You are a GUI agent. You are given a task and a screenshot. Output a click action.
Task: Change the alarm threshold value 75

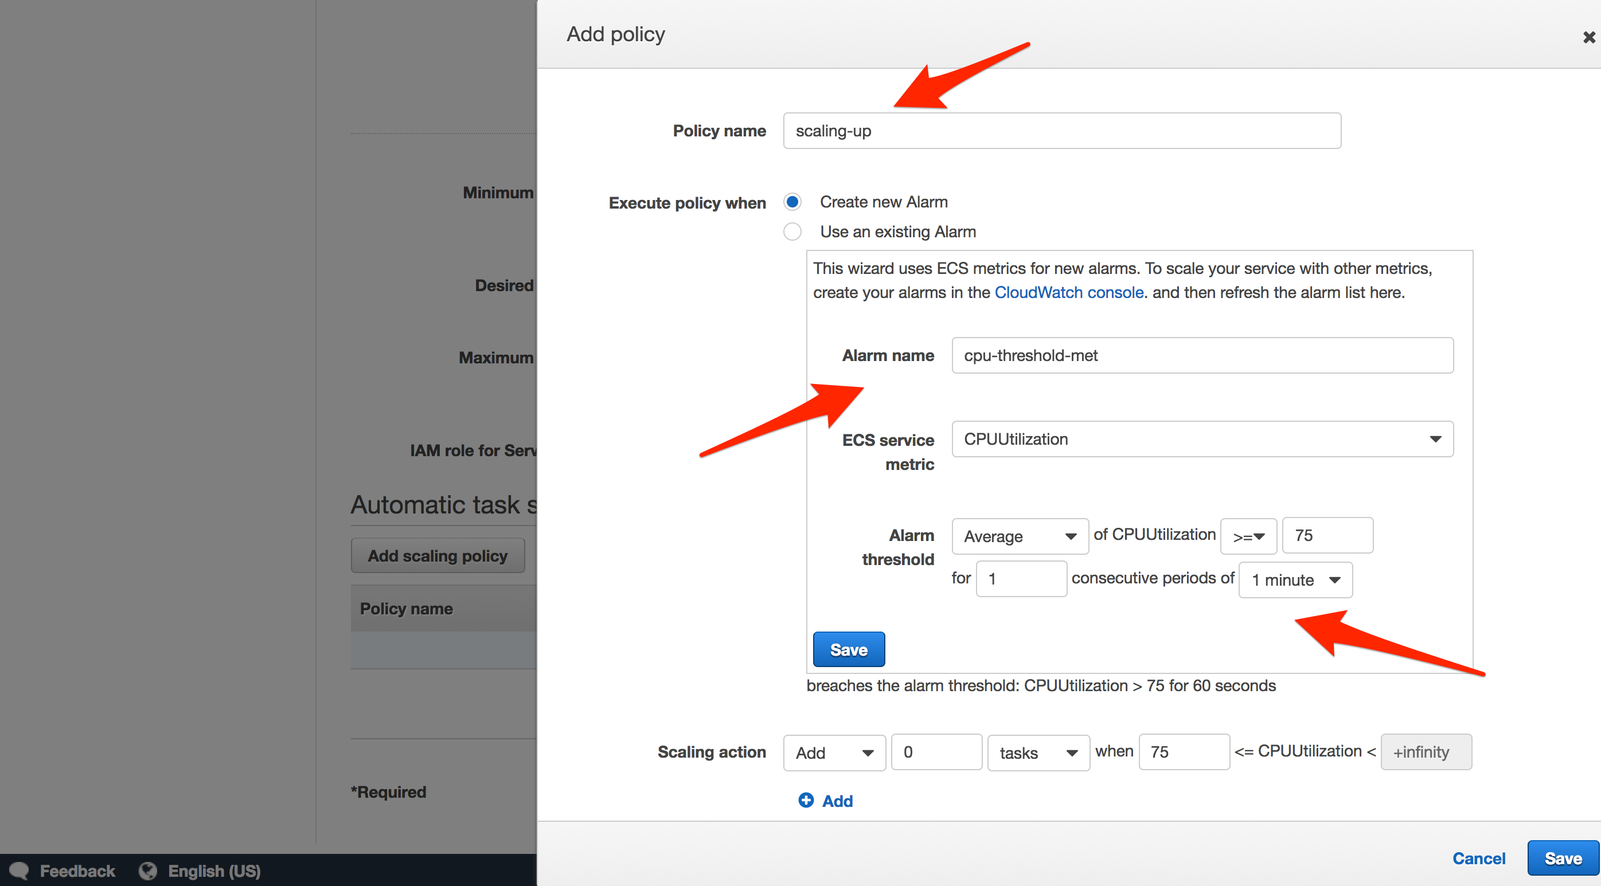point(1327,535)
